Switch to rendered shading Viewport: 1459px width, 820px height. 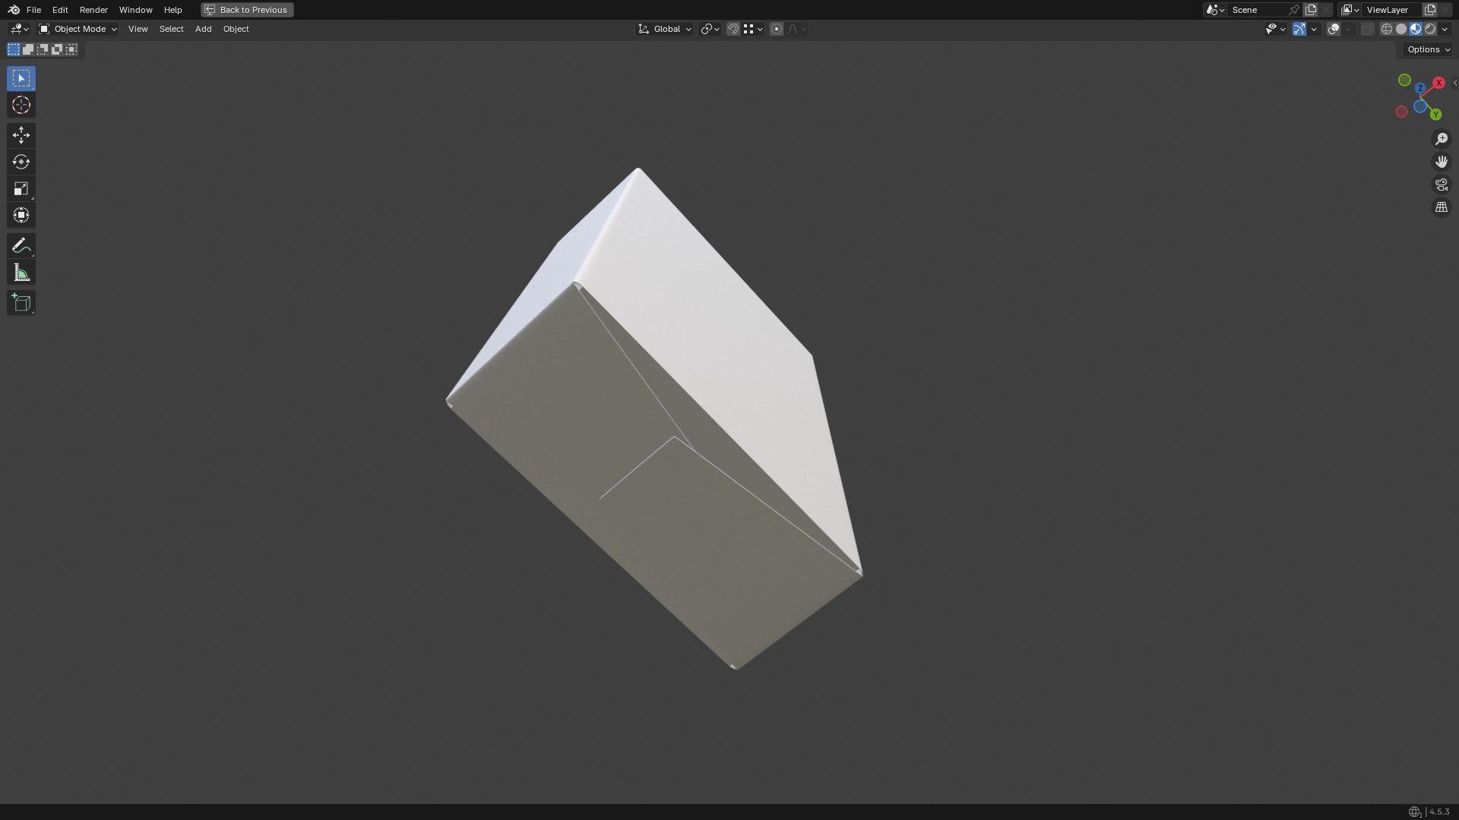tap(1430, 29)
